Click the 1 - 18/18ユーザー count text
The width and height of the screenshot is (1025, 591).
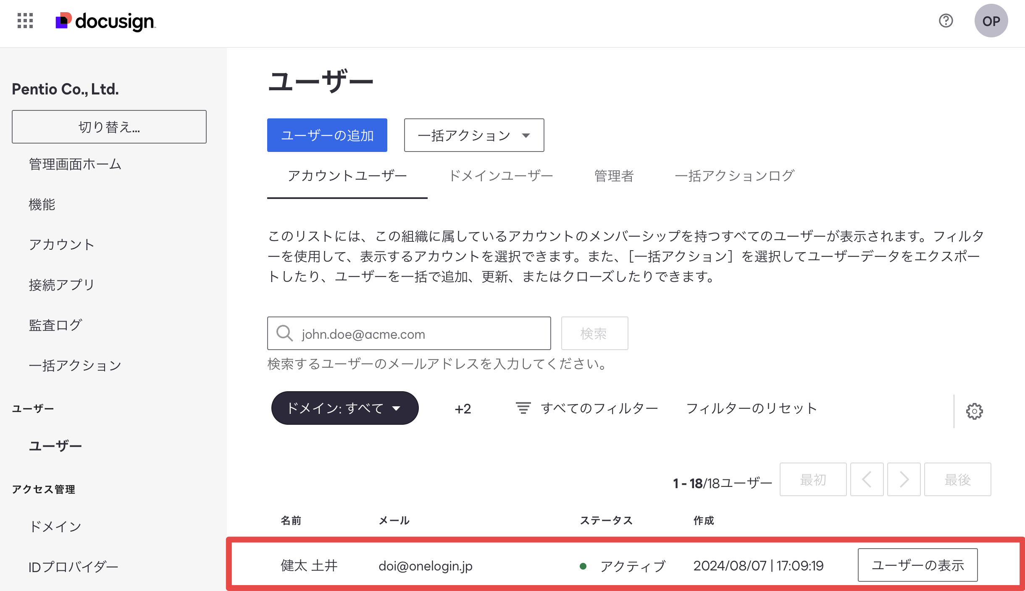(x=723, y=483)
